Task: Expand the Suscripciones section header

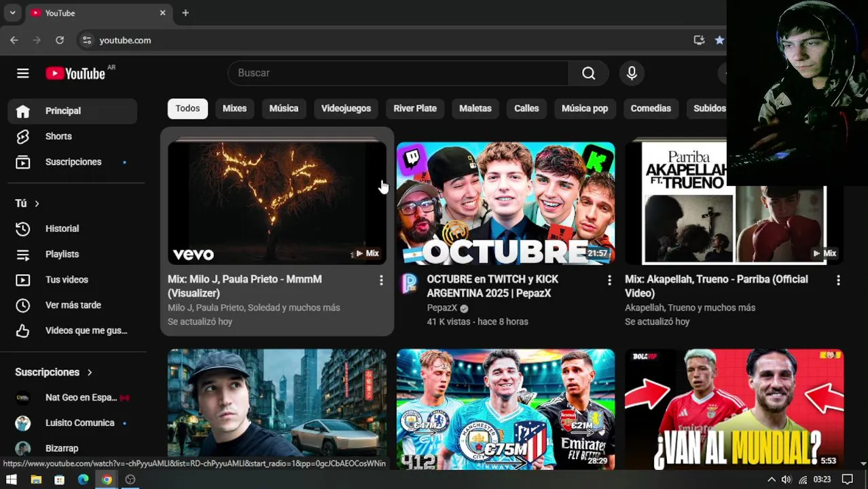Action: 54,372
